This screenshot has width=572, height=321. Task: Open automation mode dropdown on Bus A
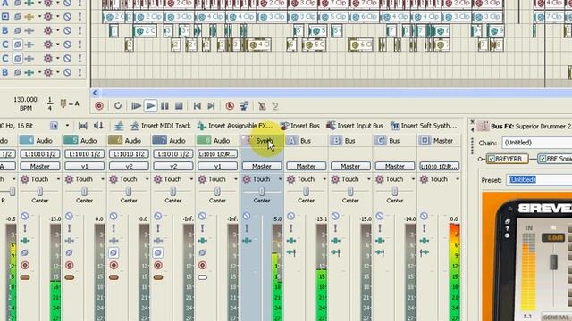(x=324, y=179)
